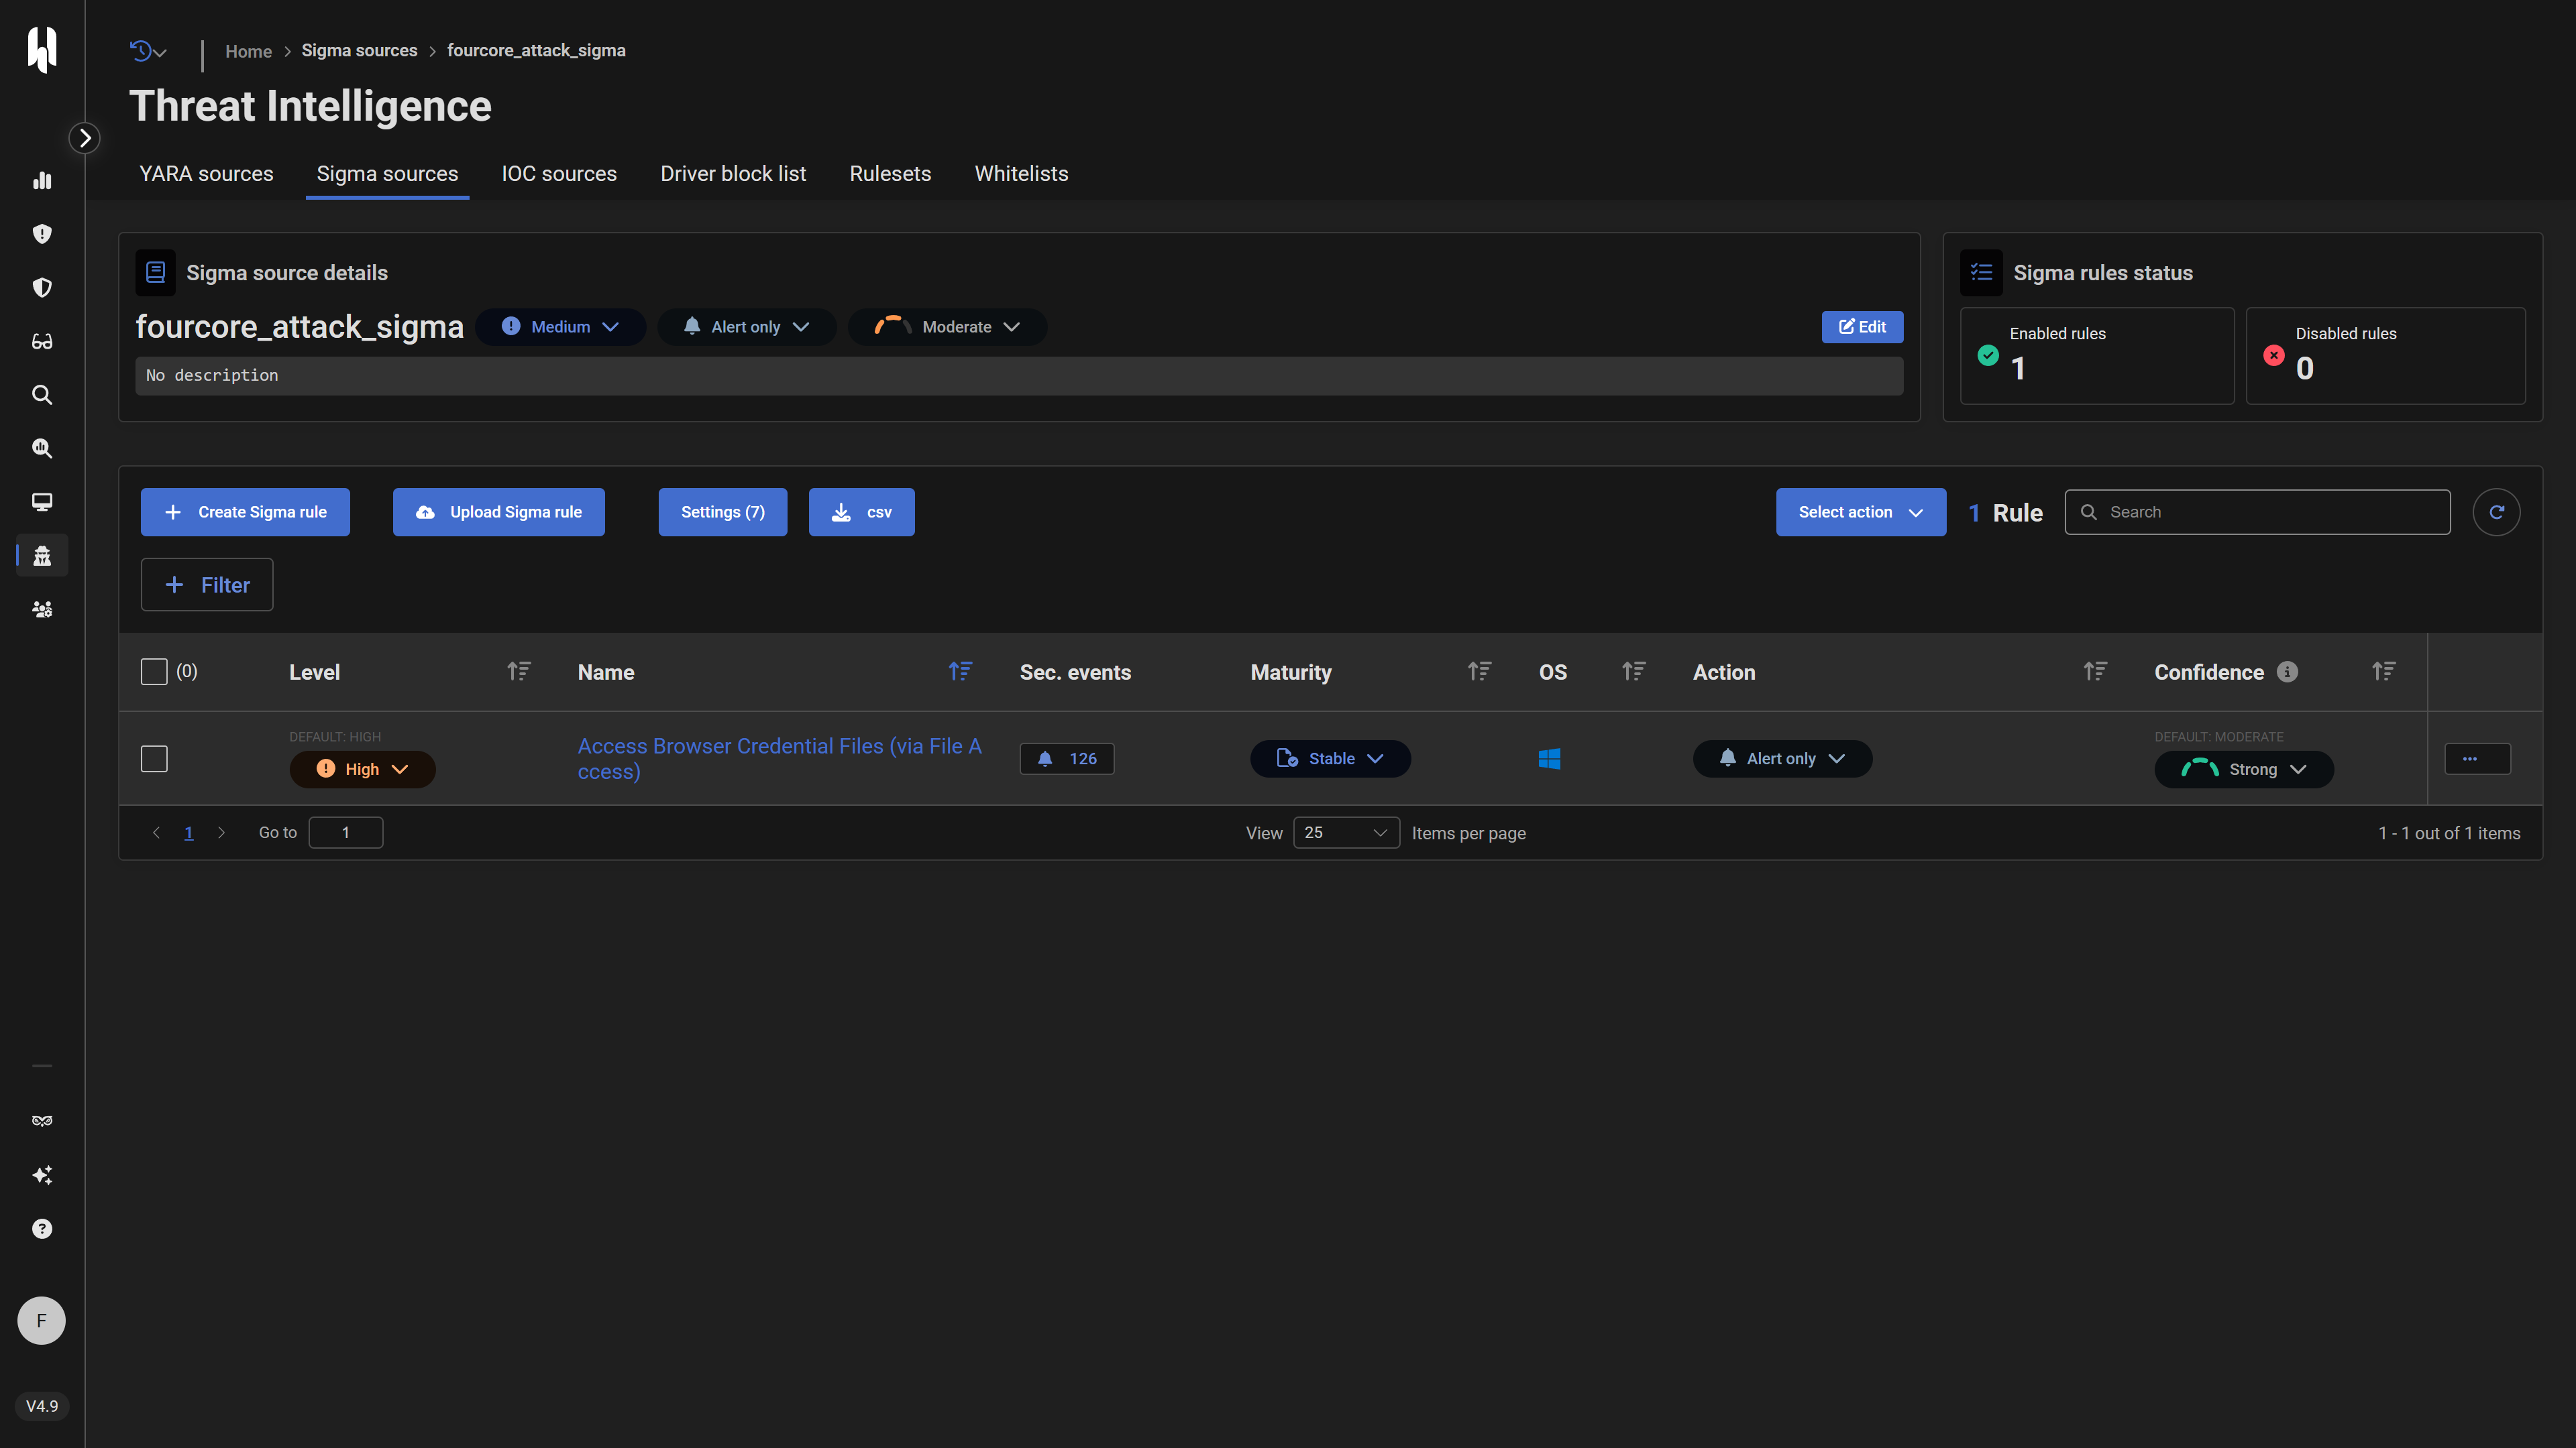The image size is (2576, 1448).
Task: Click the Enabled rules green check icon
Action: coord(1988,355)
